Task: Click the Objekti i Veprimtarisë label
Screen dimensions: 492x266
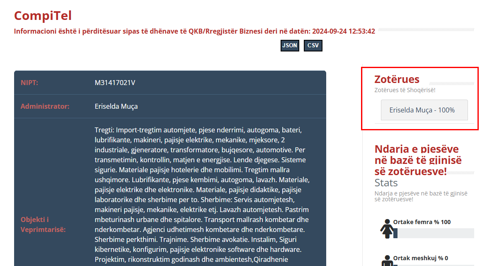Action: tap(43, 225)
